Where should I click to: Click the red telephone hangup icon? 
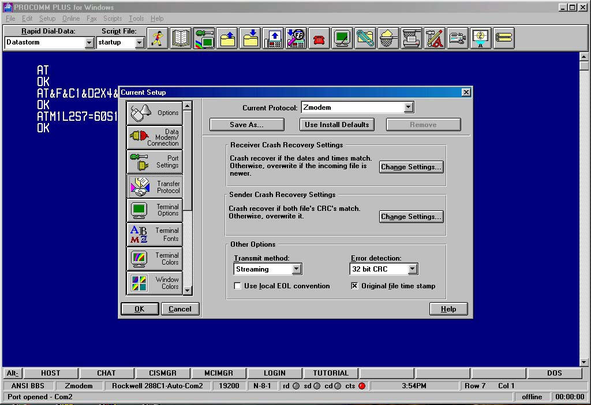[319, 38]
